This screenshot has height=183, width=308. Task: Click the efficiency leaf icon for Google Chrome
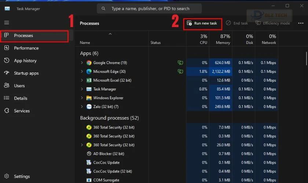coord(180,63)
